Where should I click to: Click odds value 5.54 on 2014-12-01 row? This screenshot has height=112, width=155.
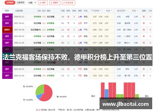(95, 76)
